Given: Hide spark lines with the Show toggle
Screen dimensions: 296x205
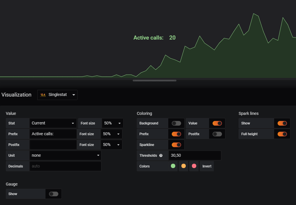Looking at the screenshot, I should tap(282, 123).
